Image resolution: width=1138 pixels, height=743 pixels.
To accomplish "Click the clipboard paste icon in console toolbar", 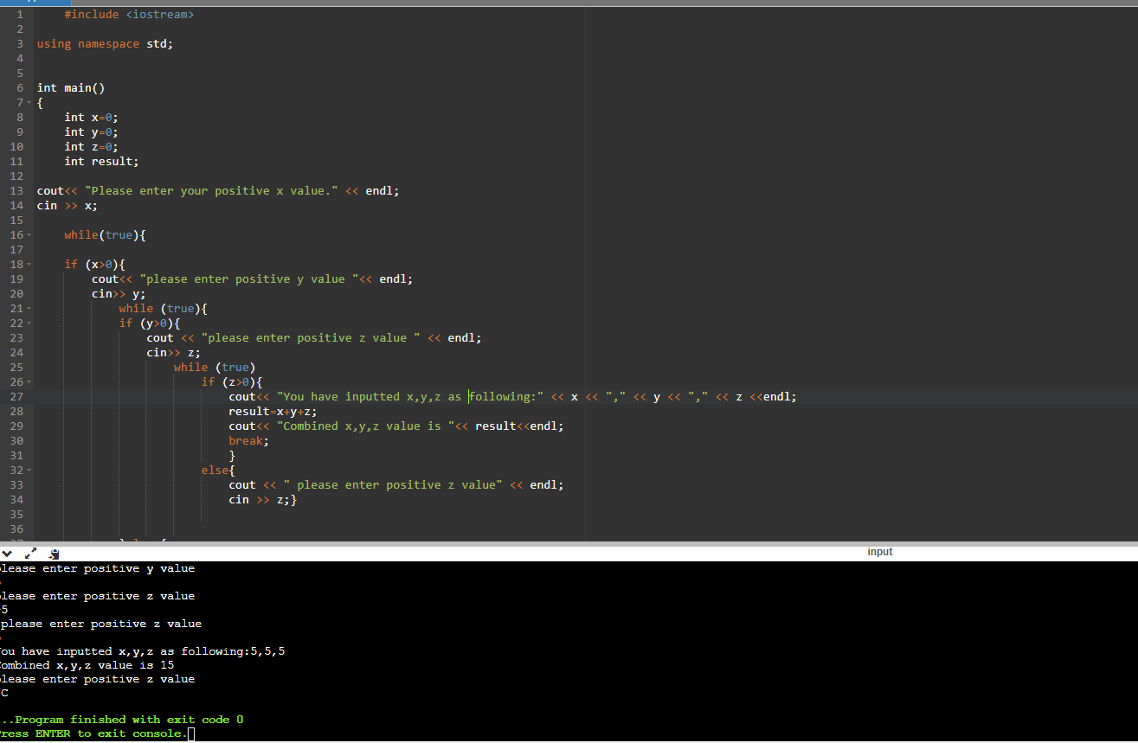I will (x=55, y=553).
